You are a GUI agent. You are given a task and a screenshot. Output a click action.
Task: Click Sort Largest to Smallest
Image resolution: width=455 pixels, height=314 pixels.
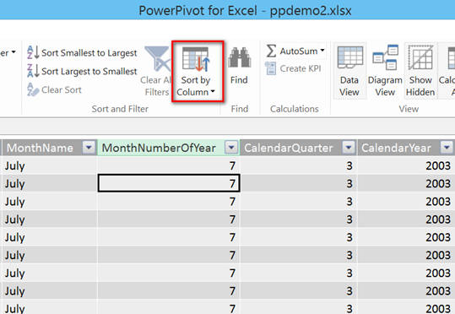pos(82,72)
